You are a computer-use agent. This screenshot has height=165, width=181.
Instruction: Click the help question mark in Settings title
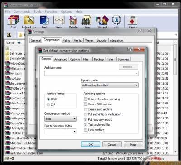[140, 31]
